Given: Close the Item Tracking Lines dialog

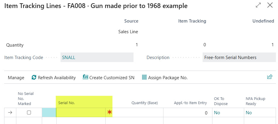Looking at the screenshot, I should [270, 5].
